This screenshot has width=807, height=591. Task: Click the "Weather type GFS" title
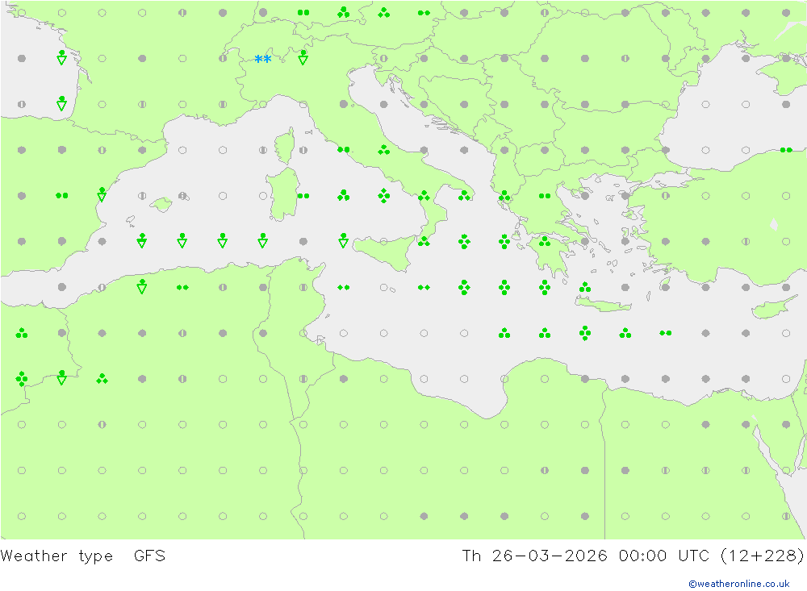coord(83,556)
